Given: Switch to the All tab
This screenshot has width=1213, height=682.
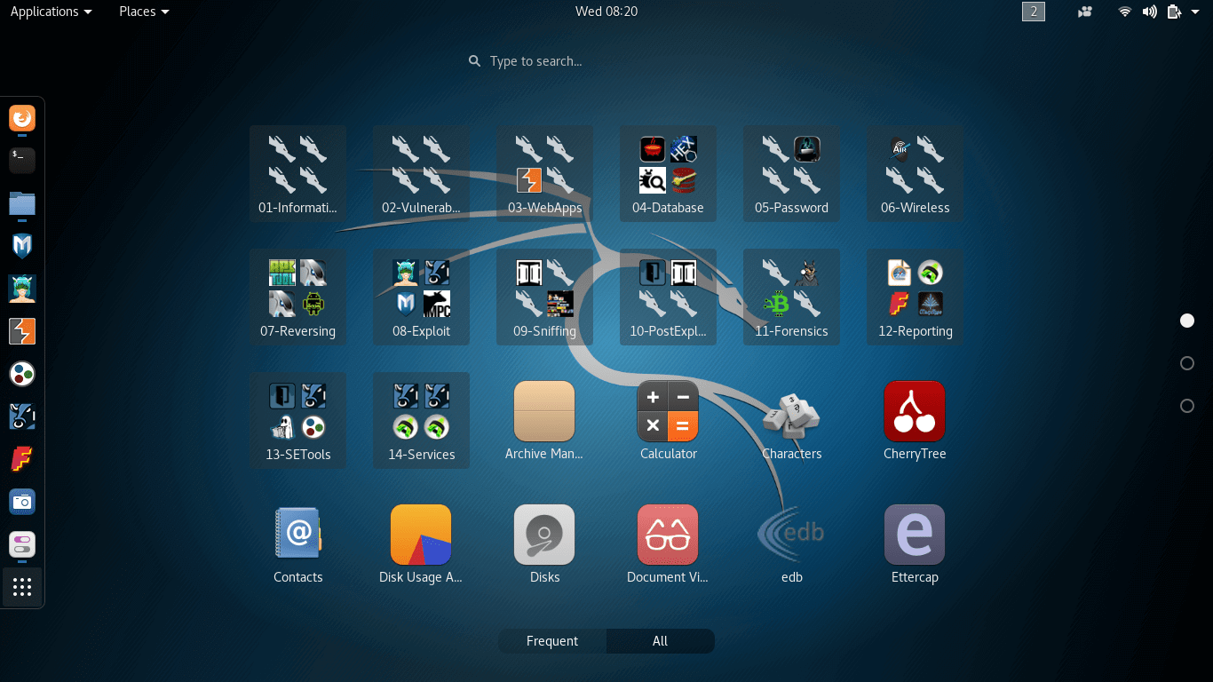Looking at the screenshot, I should click(x=660, y=641).
